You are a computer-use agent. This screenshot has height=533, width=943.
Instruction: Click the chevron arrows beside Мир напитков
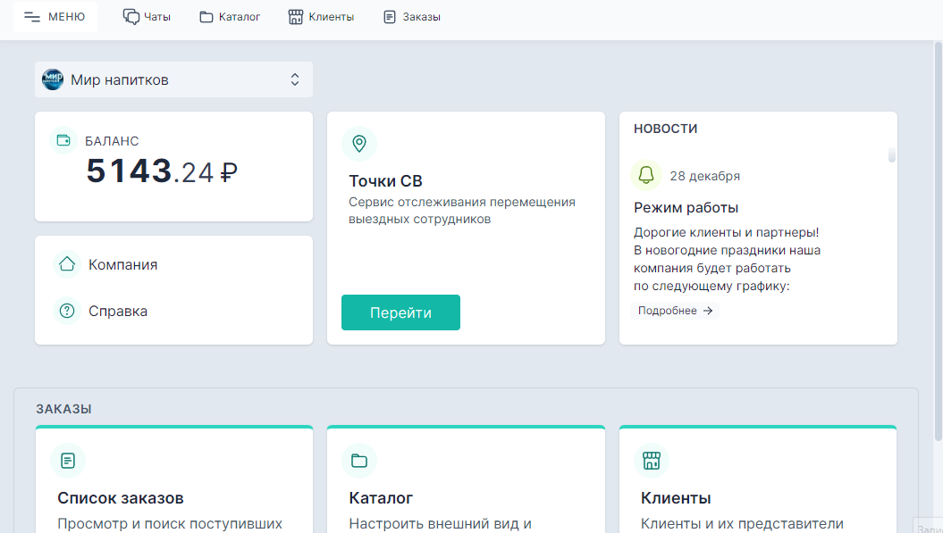tap(294, 79)
